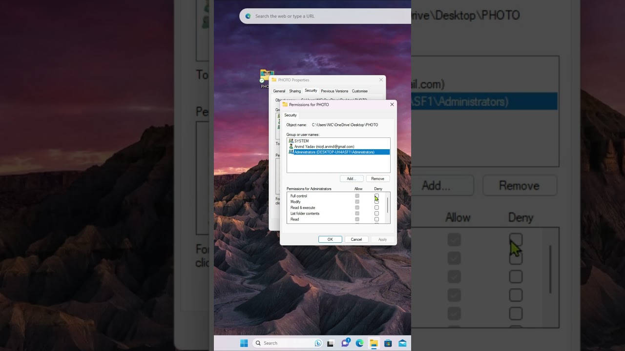
Task: Select the Security tab in PHOTO Properties
Action: (311, 91)
